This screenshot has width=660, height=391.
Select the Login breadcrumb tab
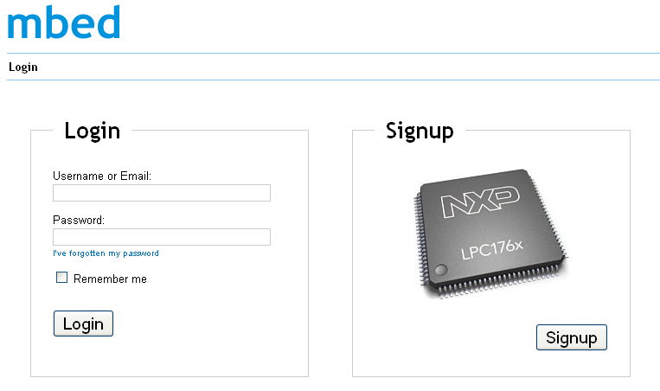click(23, 67)
